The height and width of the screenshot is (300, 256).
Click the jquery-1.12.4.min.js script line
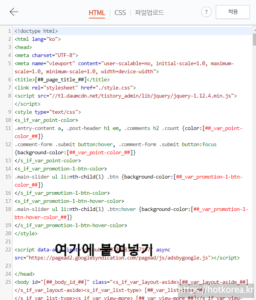click(x=126, y=100)
